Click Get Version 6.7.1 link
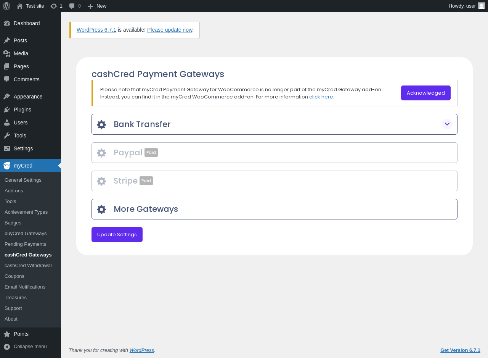 [460, 350]
